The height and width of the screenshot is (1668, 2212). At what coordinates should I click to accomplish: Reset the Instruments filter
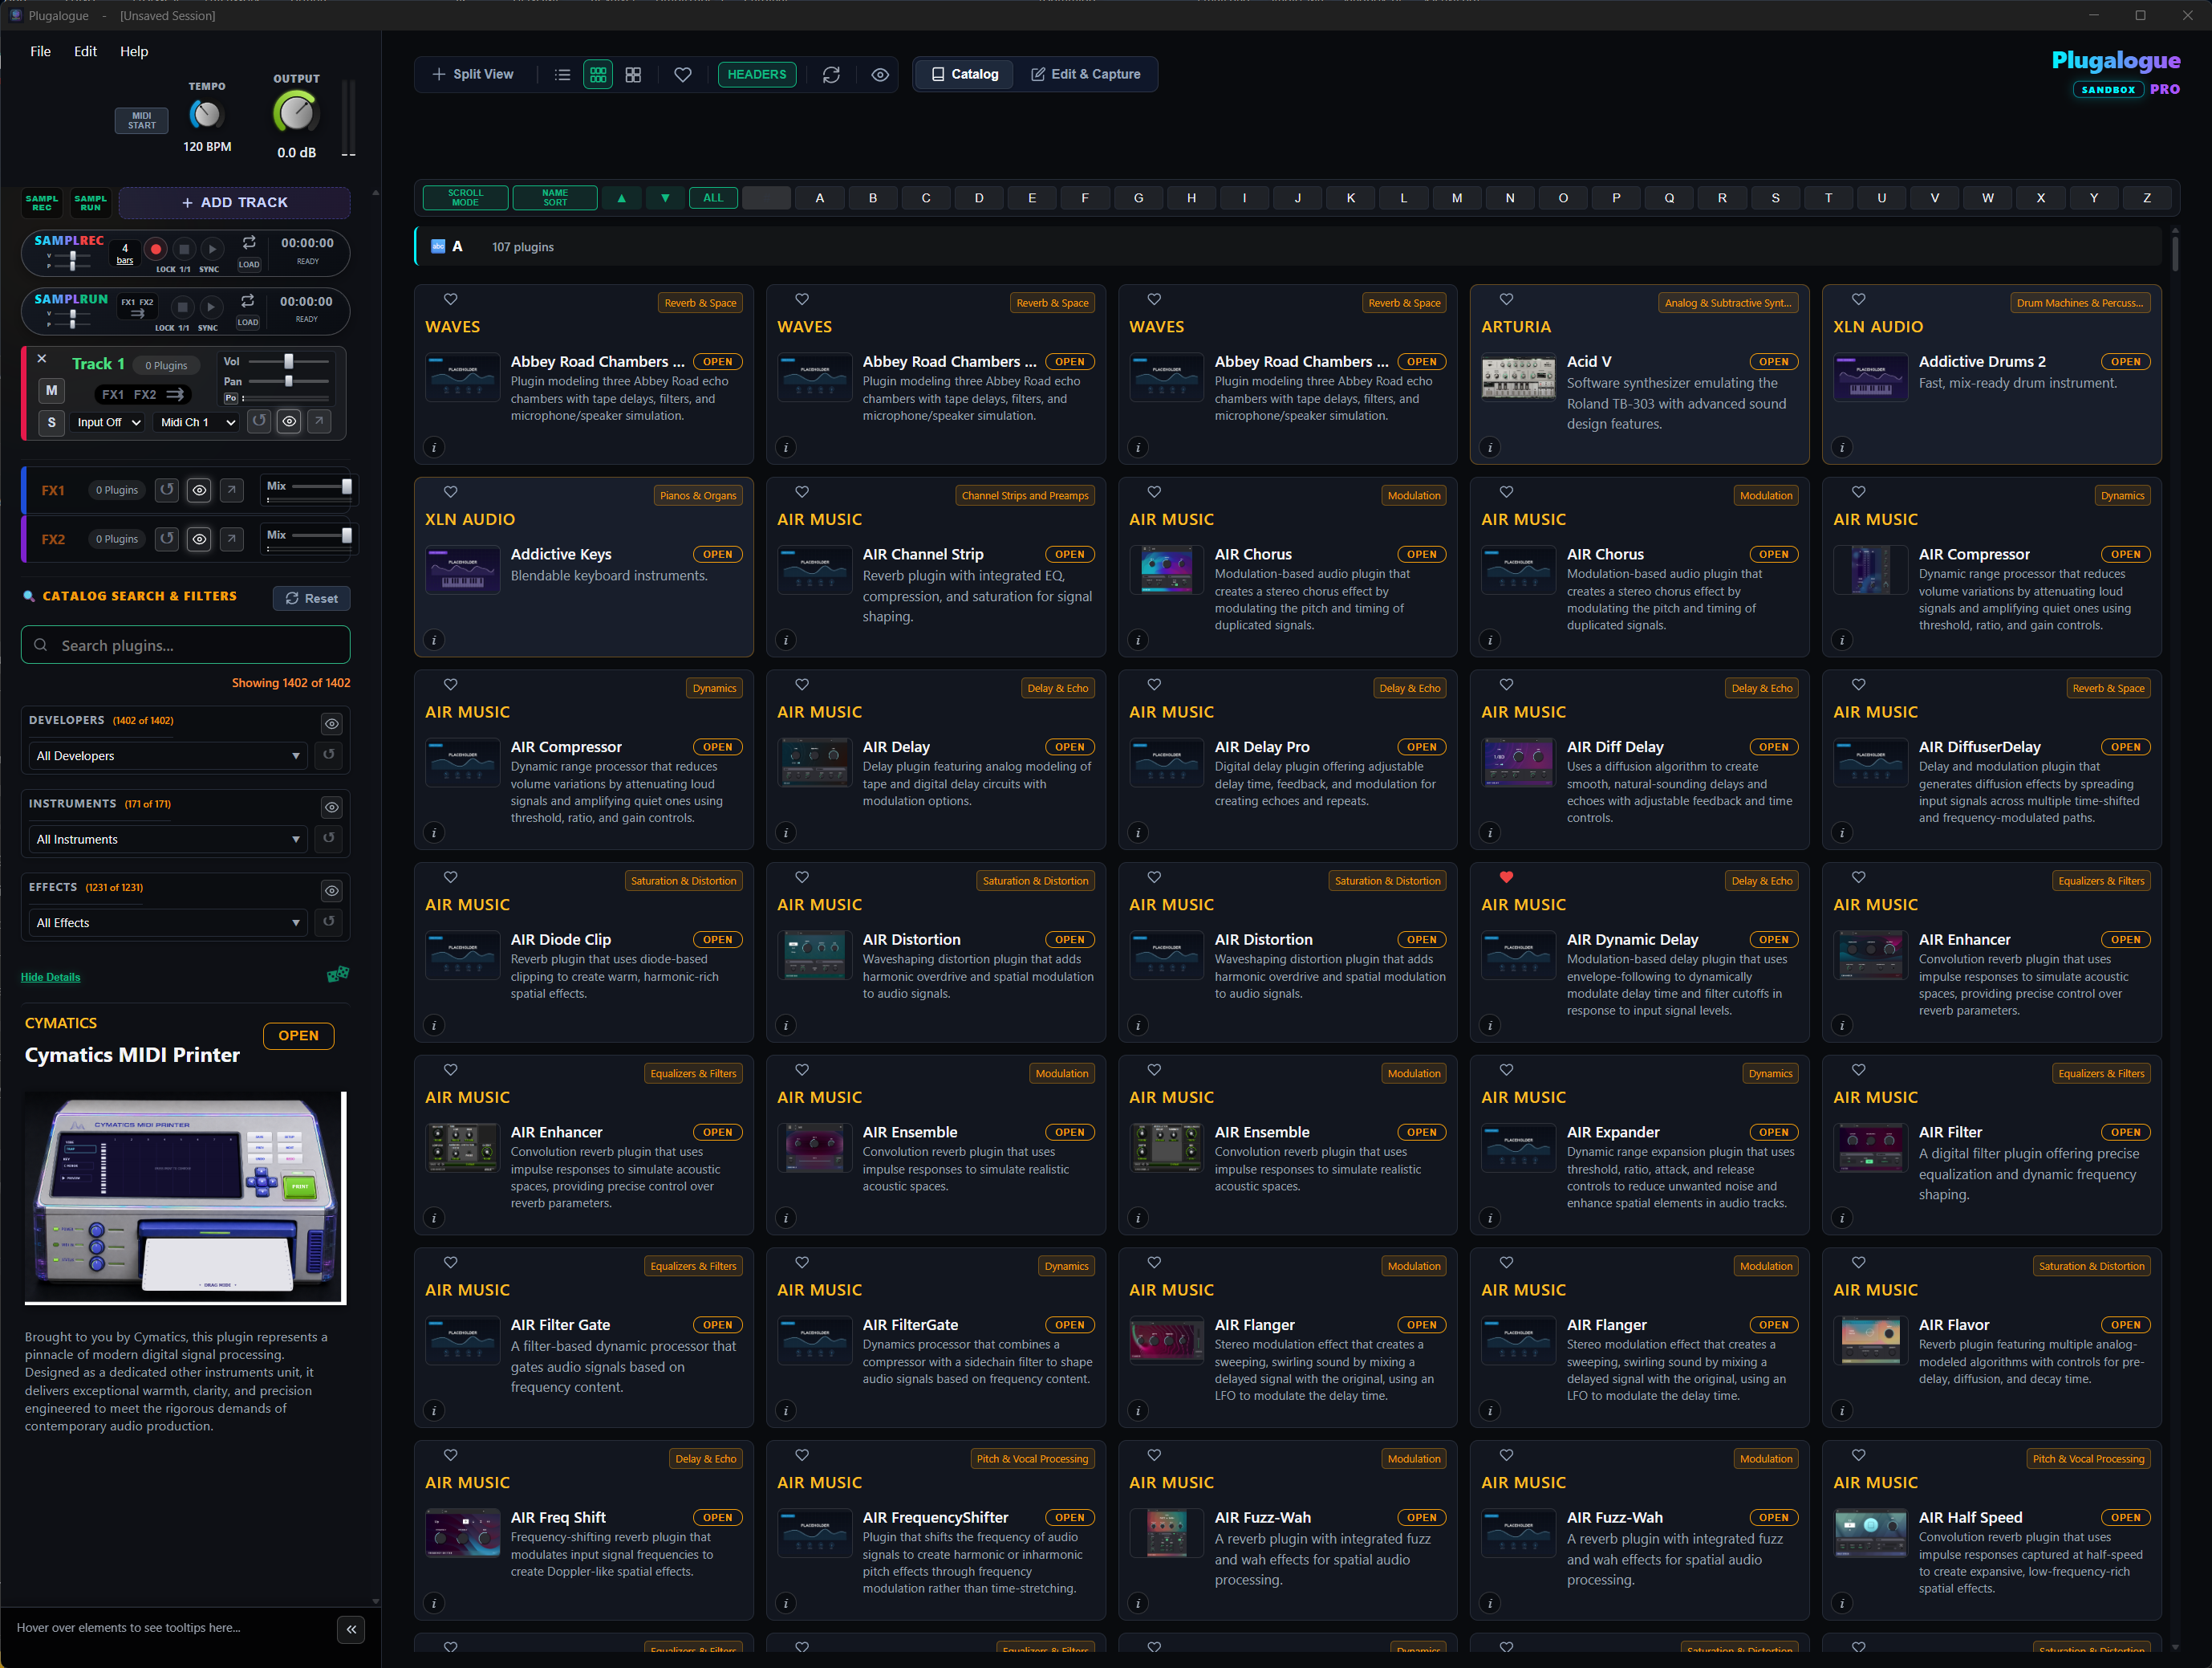[x=329, y=839]
